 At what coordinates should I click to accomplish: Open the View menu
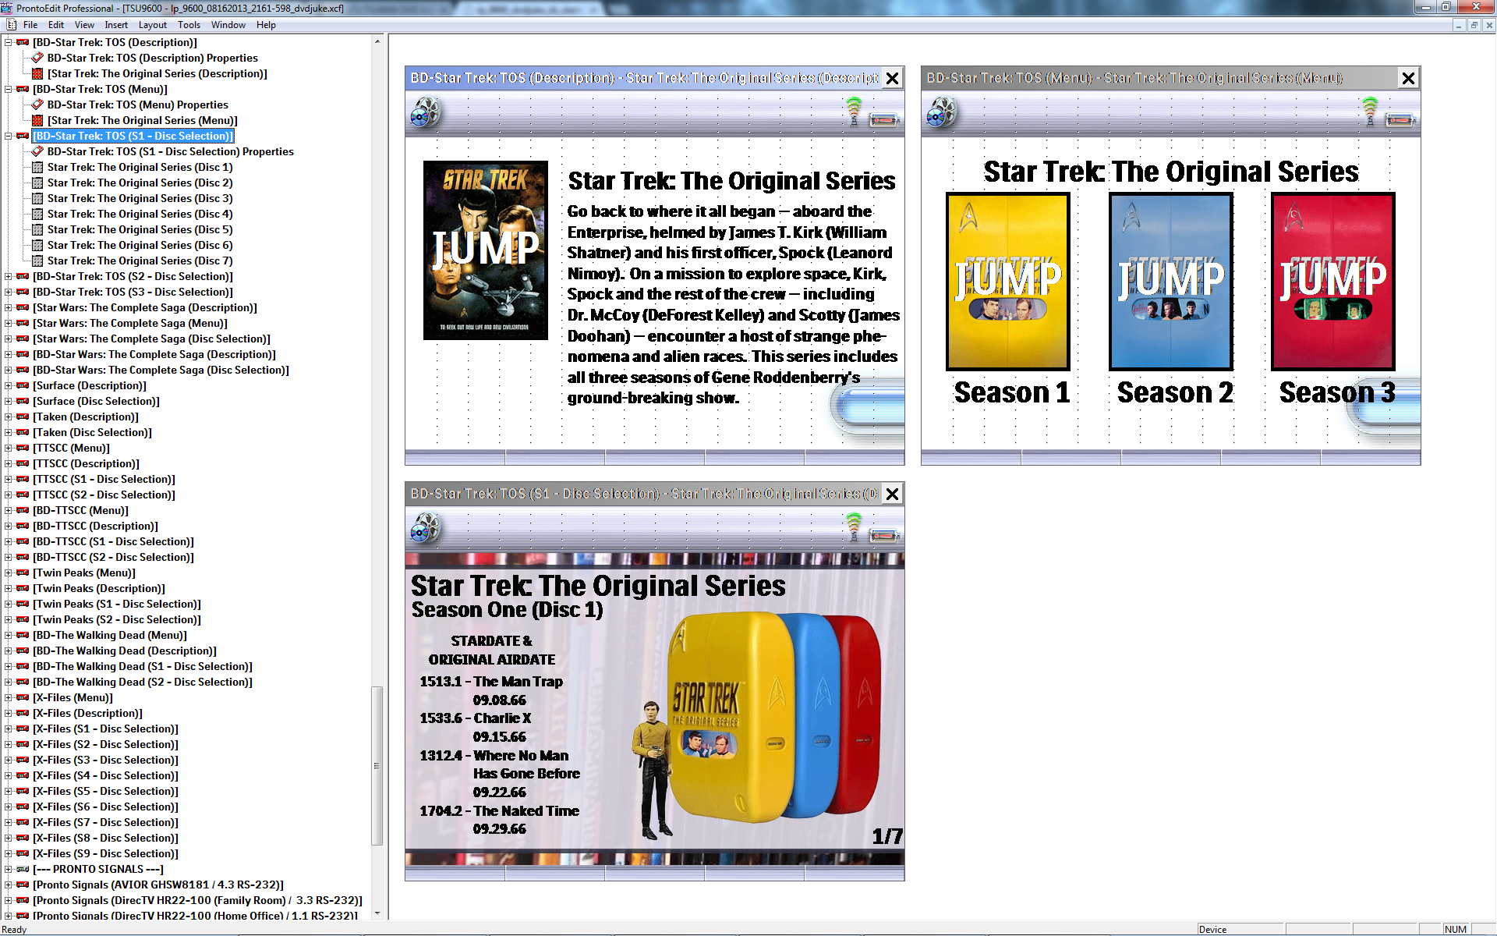[x=84, y=25]
